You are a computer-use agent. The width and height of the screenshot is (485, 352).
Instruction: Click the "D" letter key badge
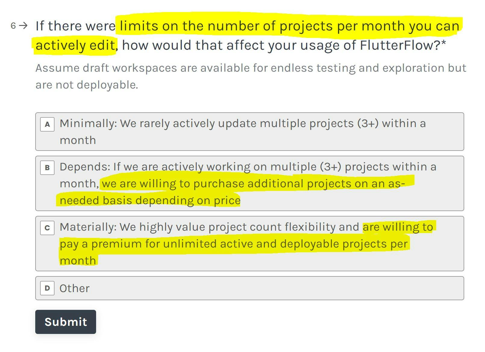coord(47,288)
